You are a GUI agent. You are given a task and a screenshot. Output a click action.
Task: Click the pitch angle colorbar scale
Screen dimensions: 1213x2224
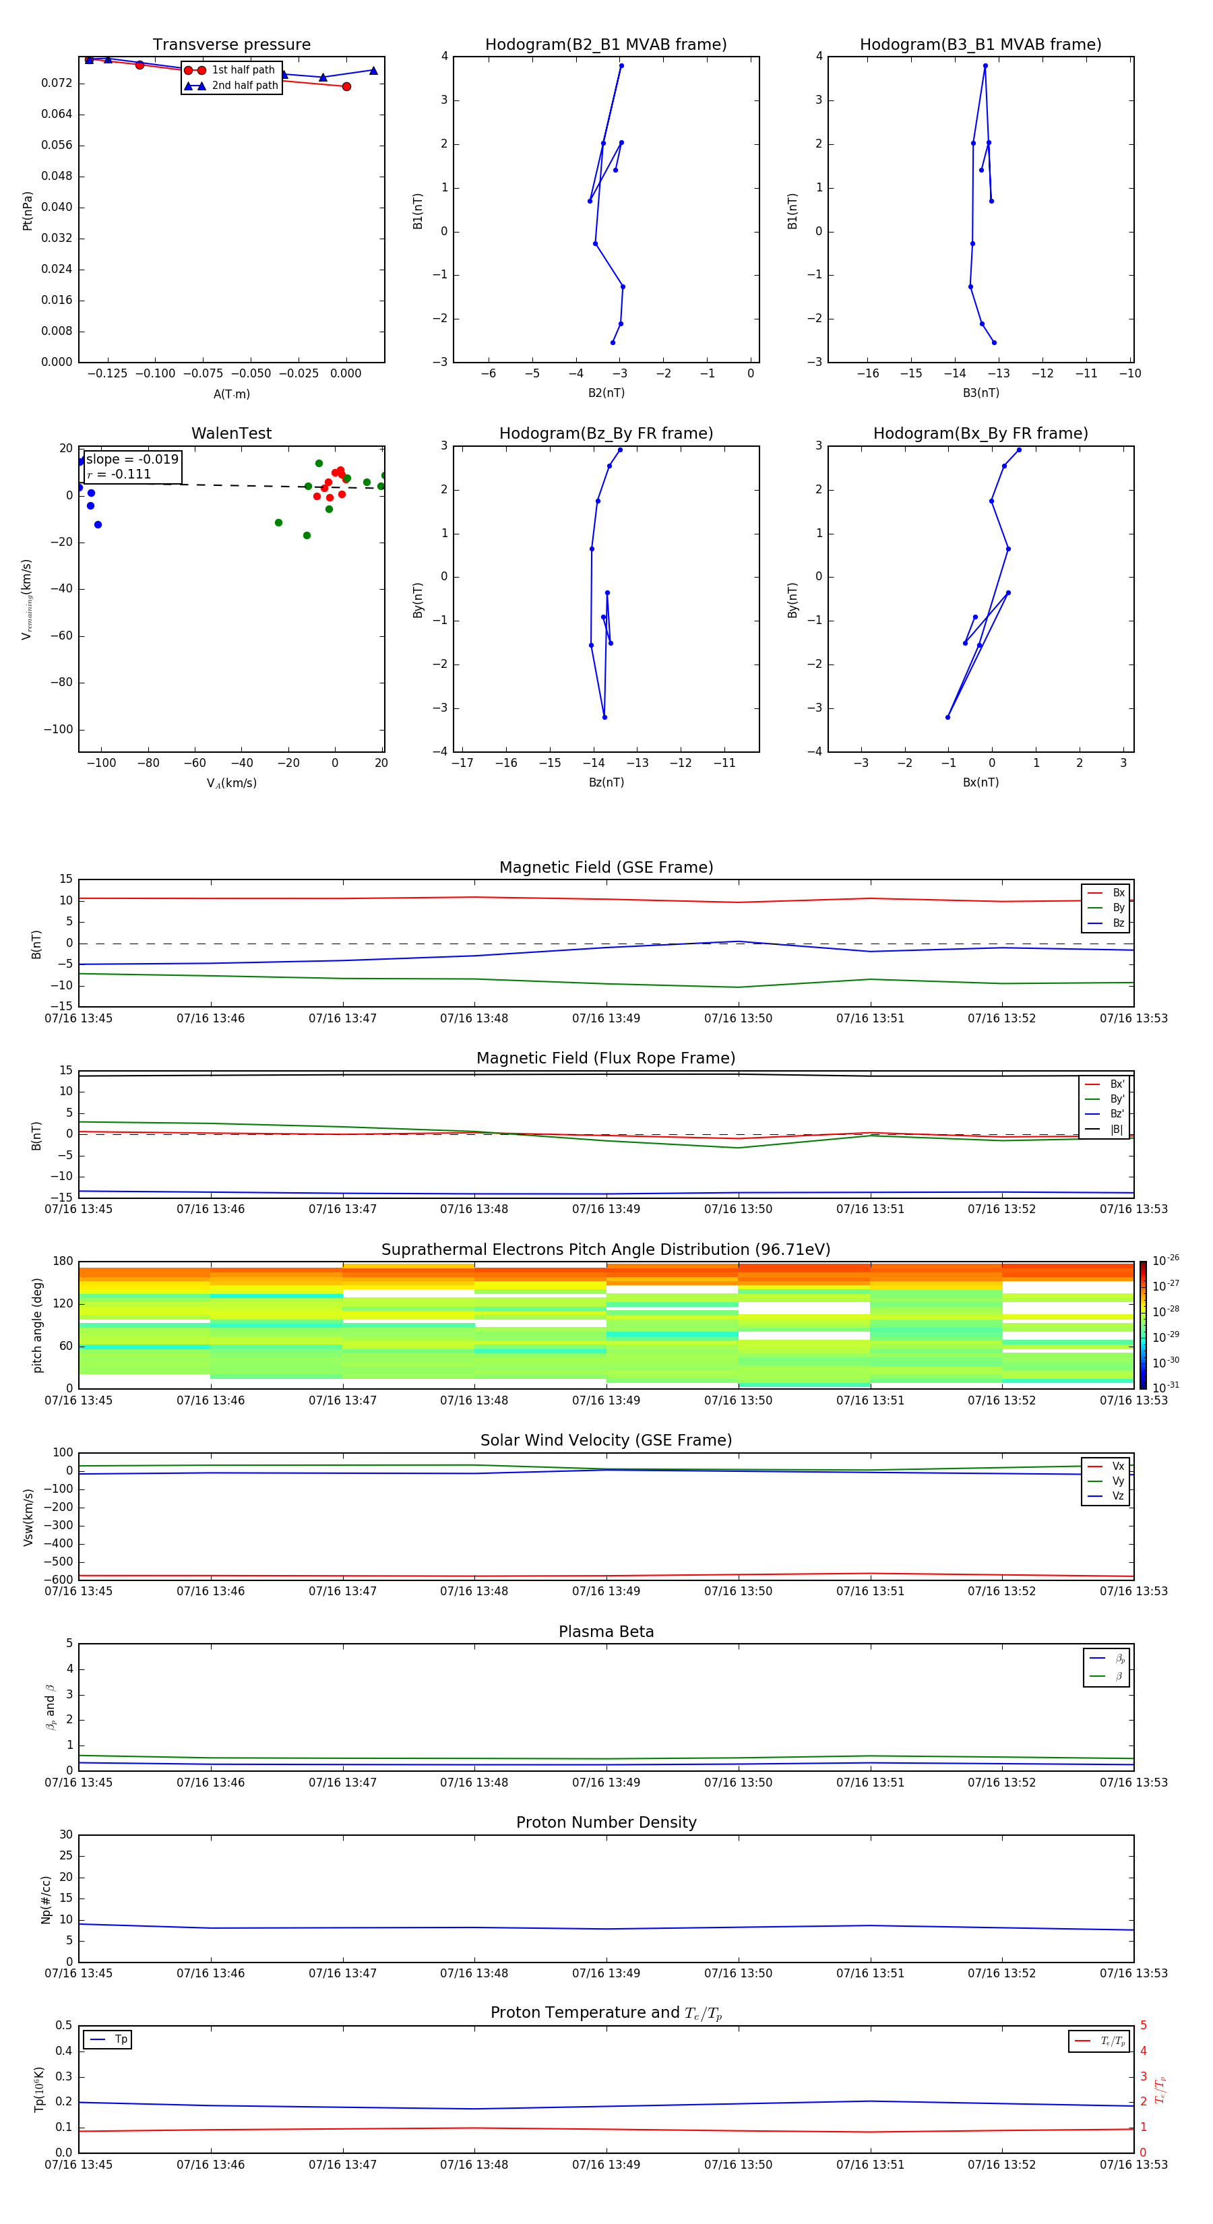click(1143, 1324)
